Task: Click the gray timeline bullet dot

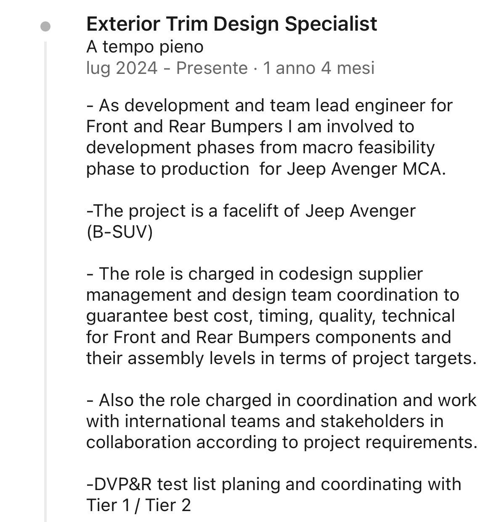Action: (x=45, y=27)
